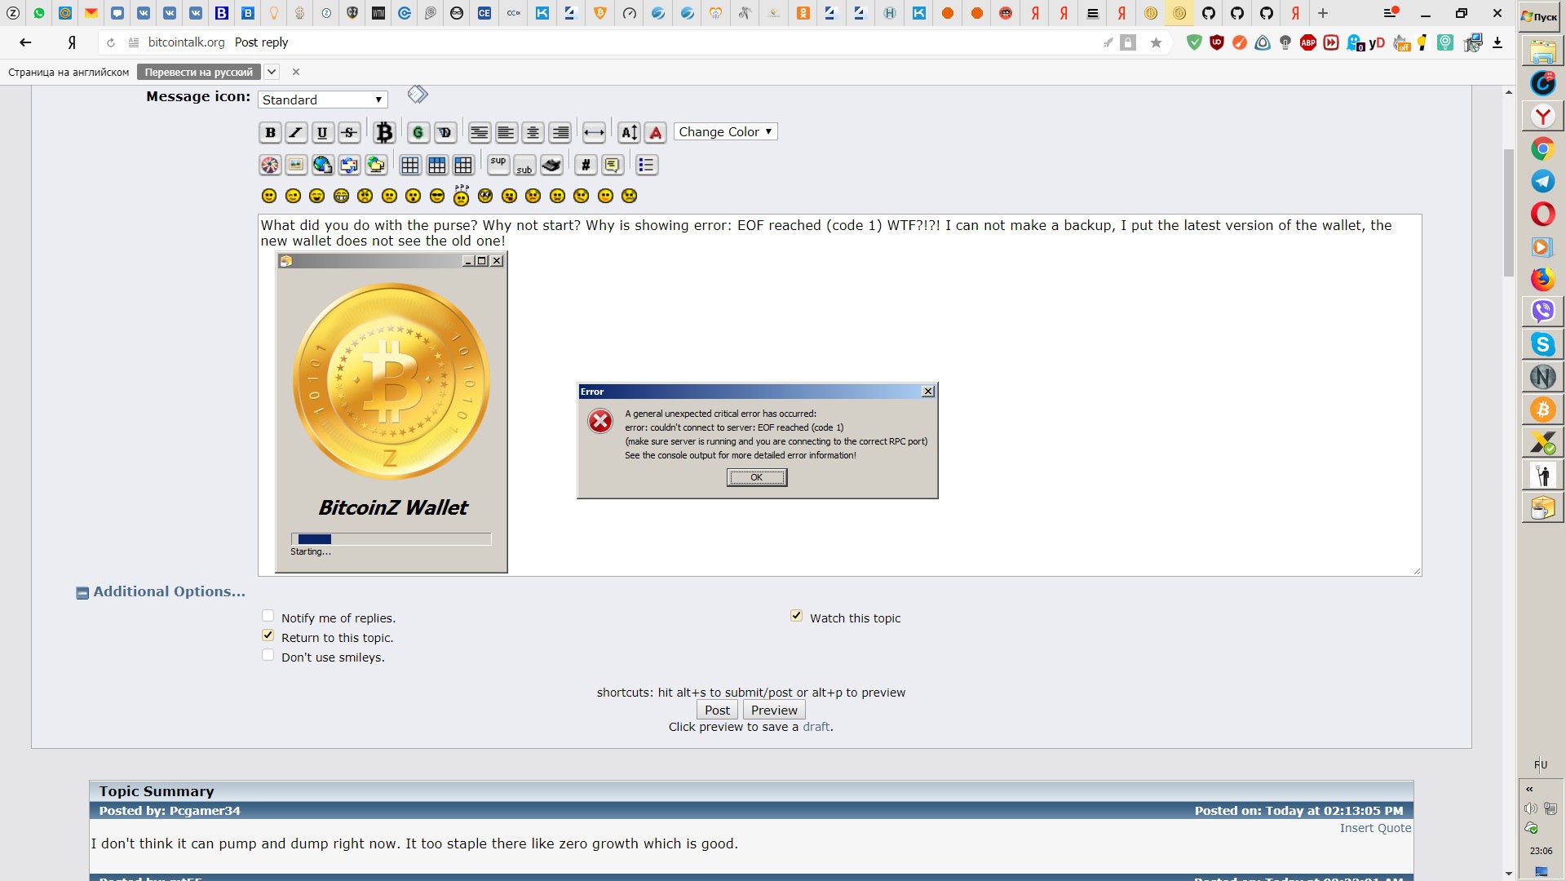
Task: Apply strikethrough formatting
Action: (349, 132)
